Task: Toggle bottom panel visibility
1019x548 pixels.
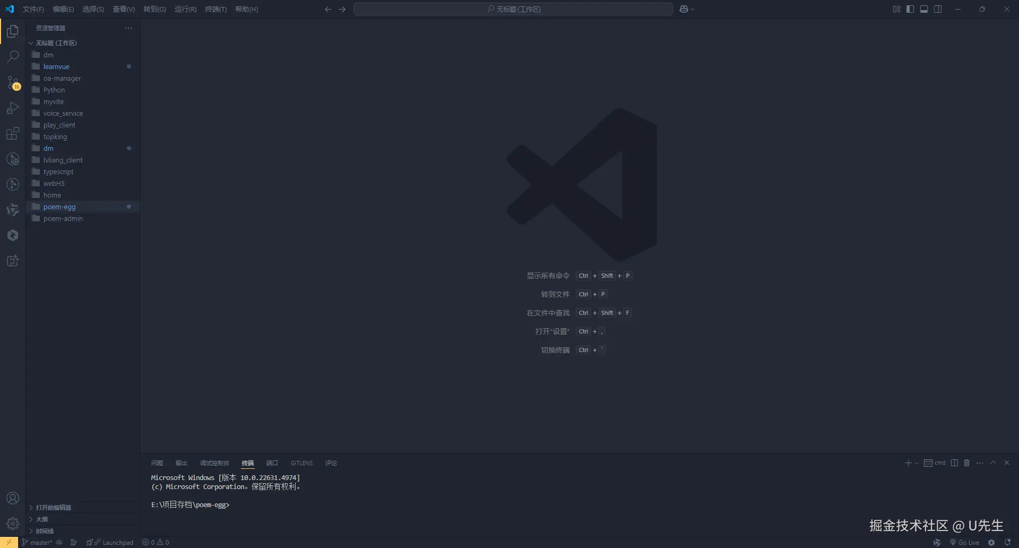Action: click(x=924, y=9)
